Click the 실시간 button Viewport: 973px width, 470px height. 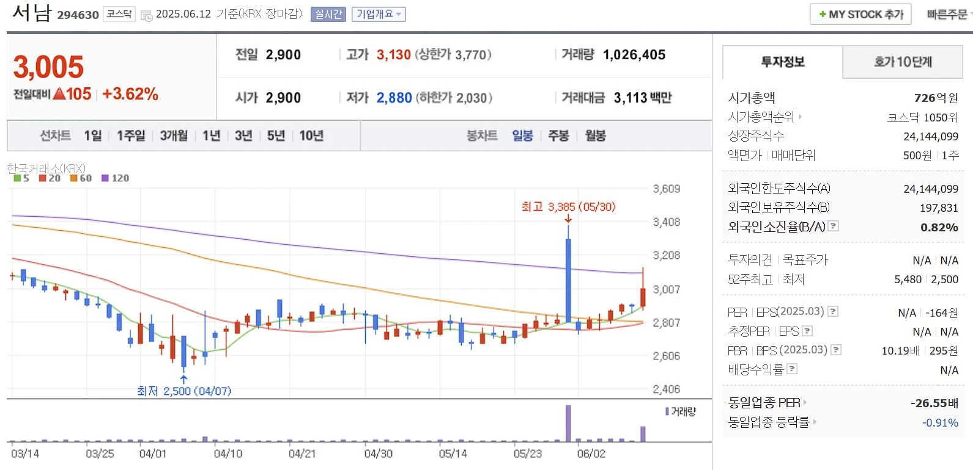pyautogui.click(x=328, y=14)
